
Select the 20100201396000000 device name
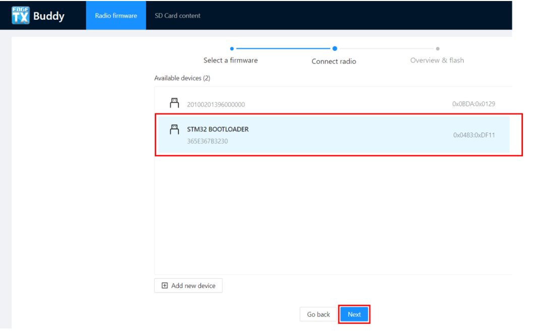(x=216, y=104)
